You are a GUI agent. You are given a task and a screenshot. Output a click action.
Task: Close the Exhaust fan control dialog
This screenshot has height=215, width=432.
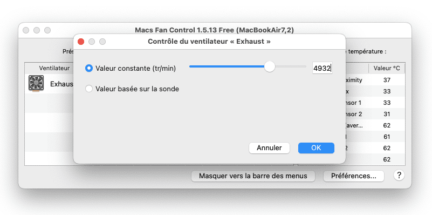tap(81, 42)
